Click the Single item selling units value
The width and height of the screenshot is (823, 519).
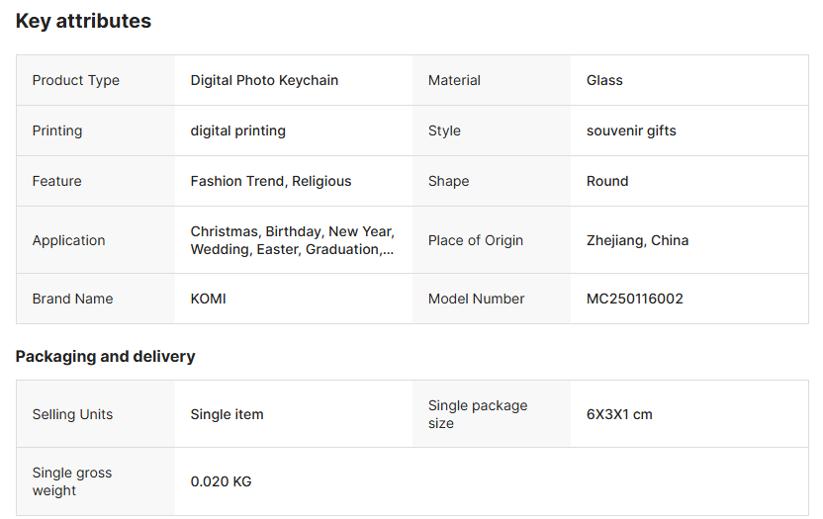(227, 414)
